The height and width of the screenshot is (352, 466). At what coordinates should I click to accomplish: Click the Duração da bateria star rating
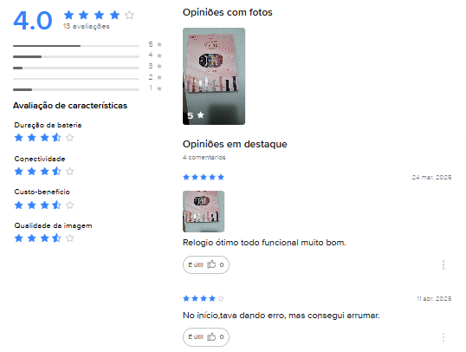tap(44, 138)
